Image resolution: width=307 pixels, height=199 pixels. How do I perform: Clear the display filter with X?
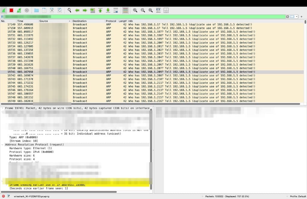288,17
